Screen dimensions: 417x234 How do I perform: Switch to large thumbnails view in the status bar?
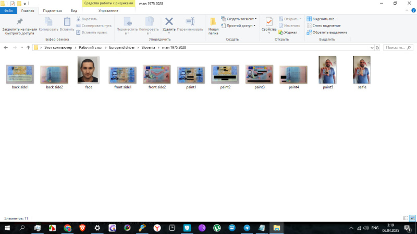[x=412, y=218]
